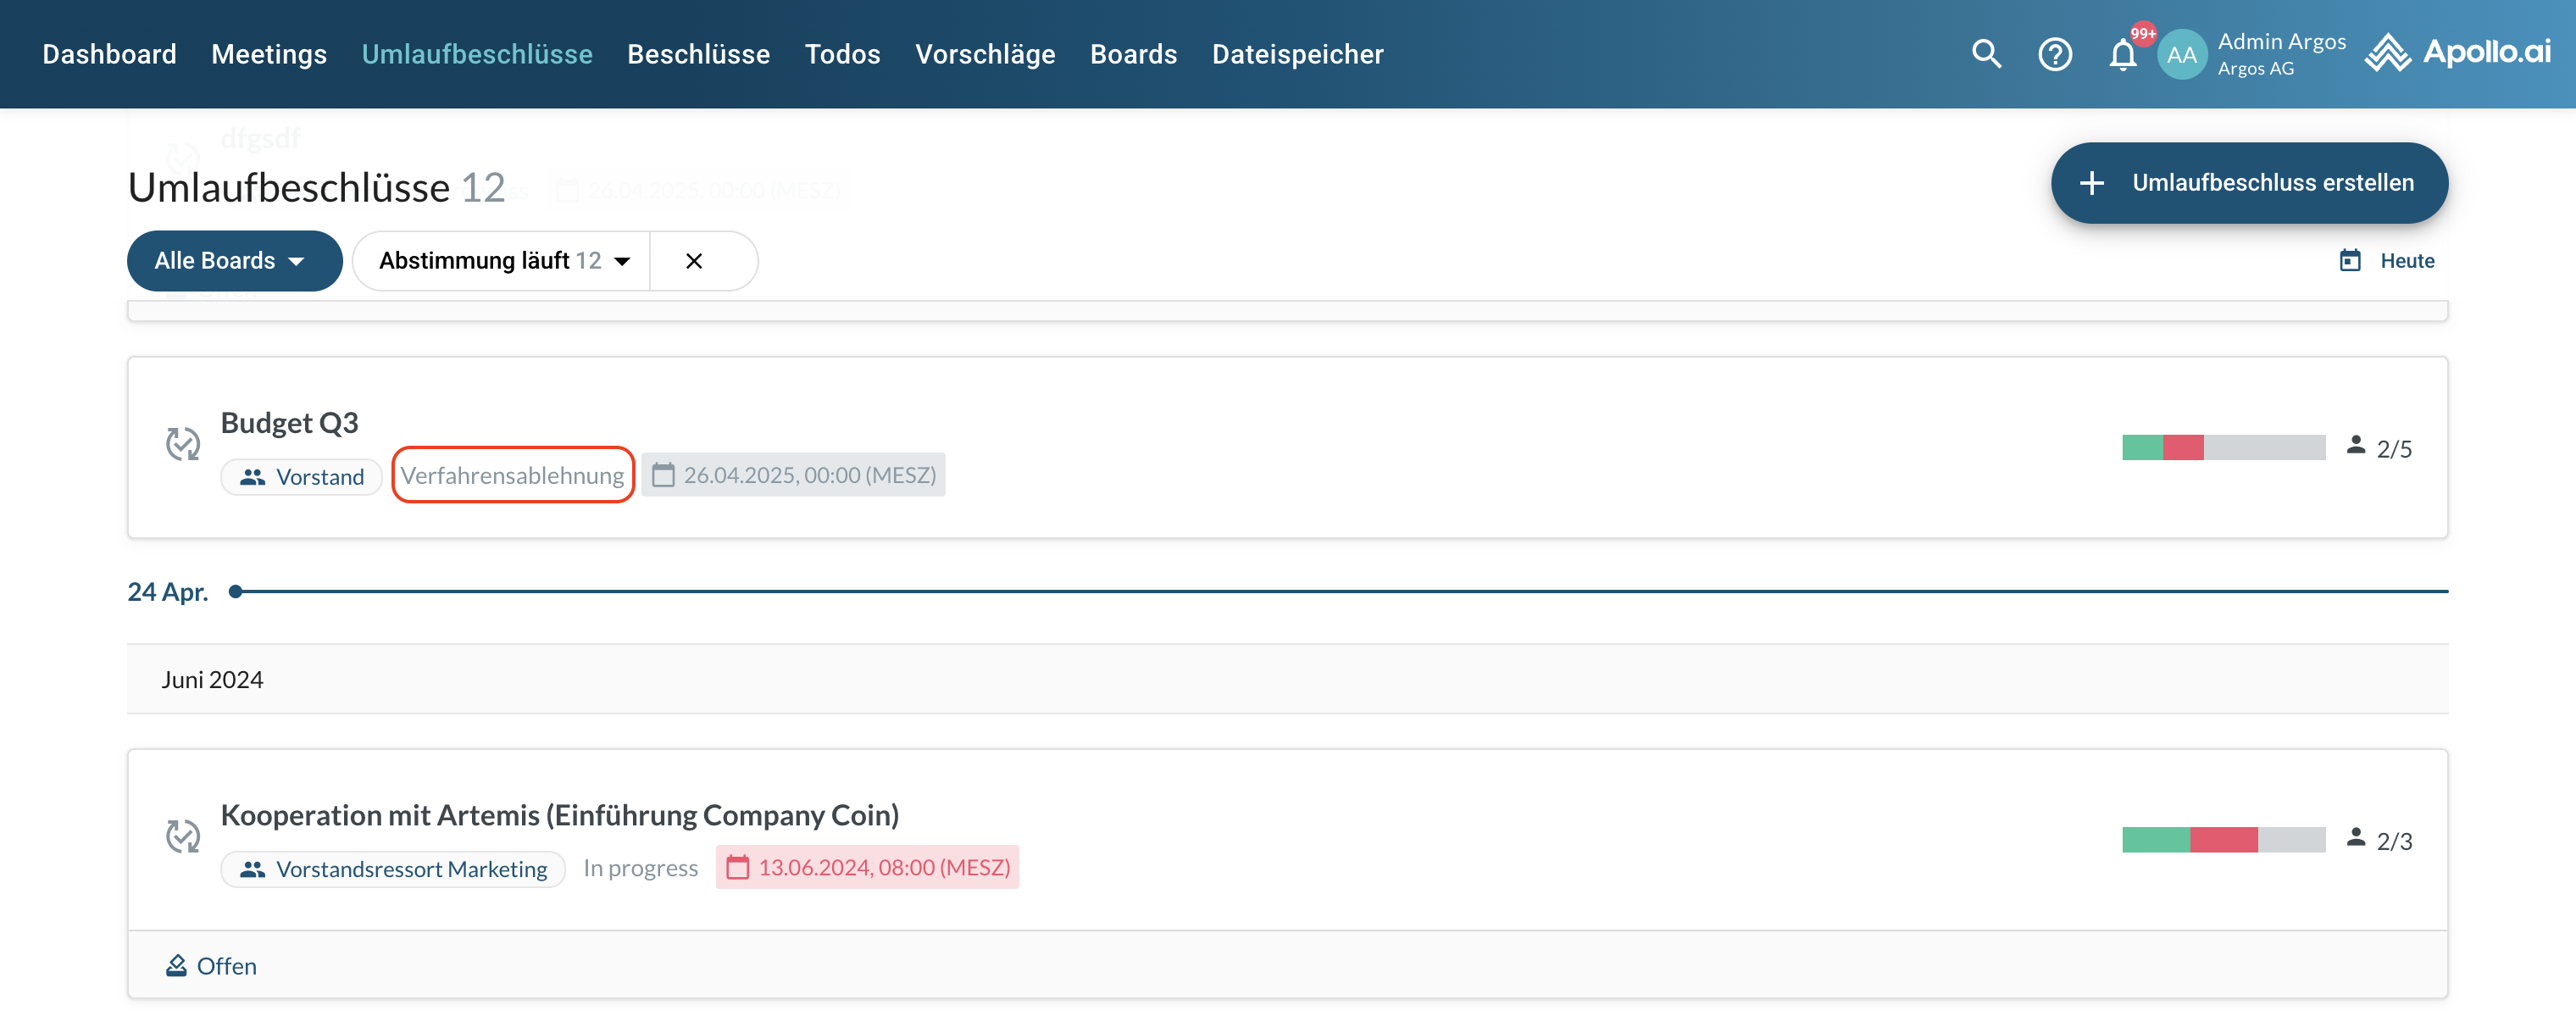Click the circular vote icon beside Kooperation mit Artemis
Screen dimensions: 2576x1022
click(183, 836)
